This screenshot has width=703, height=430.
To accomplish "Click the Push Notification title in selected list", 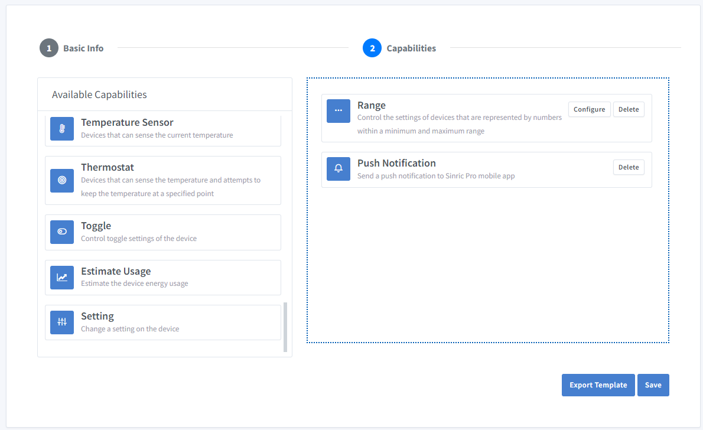I will coord(396,164).
